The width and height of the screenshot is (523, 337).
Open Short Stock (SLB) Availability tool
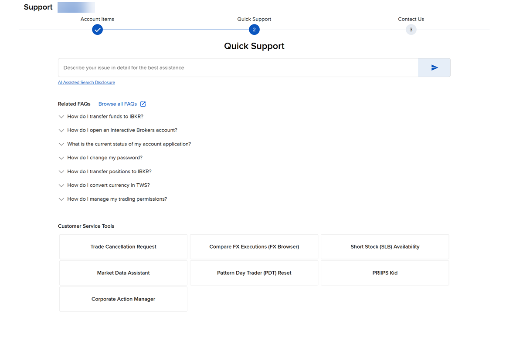[x=385, y=247]
